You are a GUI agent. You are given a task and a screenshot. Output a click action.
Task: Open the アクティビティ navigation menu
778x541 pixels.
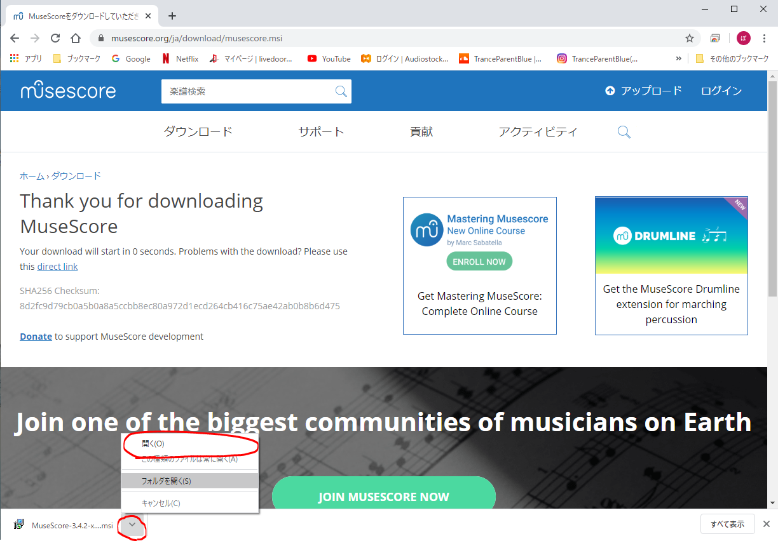(x=538, y=131)
